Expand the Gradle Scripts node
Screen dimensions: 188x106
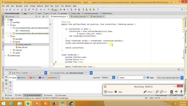5,56
